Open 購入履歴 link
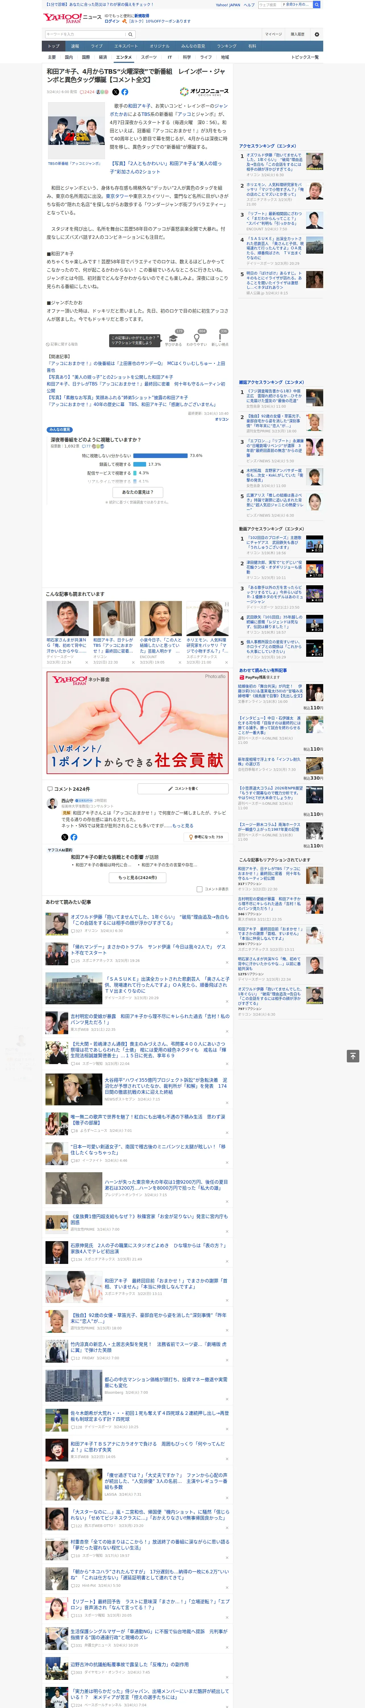Screen dimensions: 365x1708 297,34
